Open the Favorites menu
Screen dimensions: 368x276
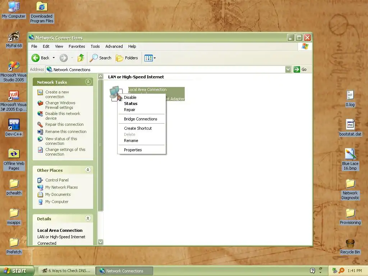point(77,46)
